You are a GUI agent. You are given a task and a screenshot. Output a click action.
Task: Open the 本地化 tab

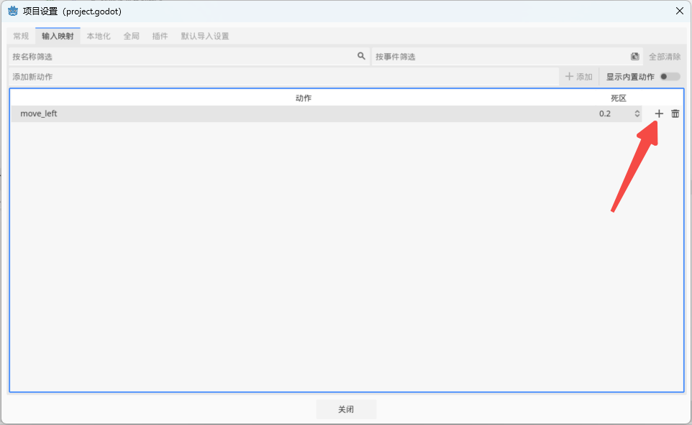(99, 35)
